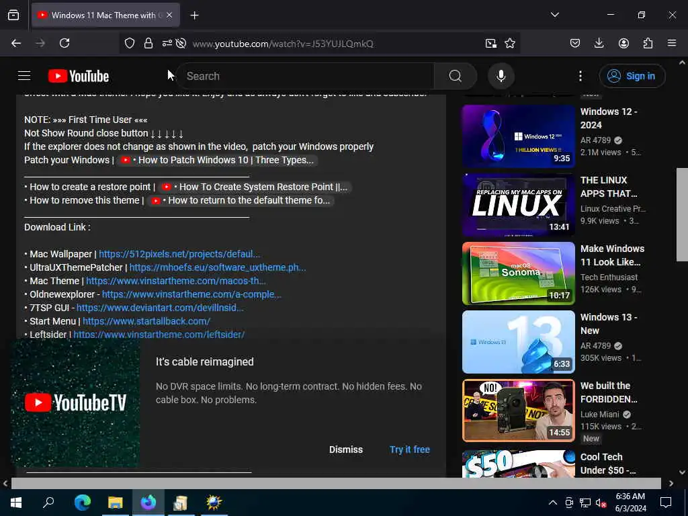
Task: Search with your voice microphone
Action: coord(501,76)
